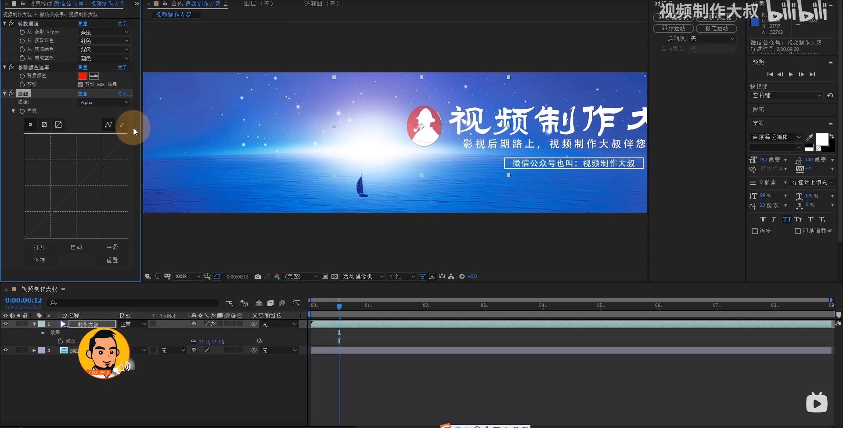Reset exposure in the composition viewer
The width and height of the screenshot is (843, 428).
[x=462, y=276]
